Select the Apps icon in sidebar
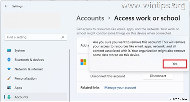 tap(9, 88)
